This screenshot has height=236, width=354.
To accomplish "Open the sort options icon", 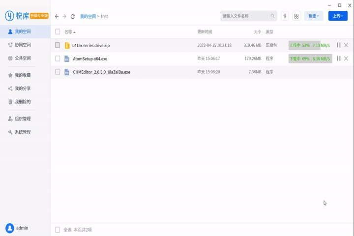I will (285, 16).
